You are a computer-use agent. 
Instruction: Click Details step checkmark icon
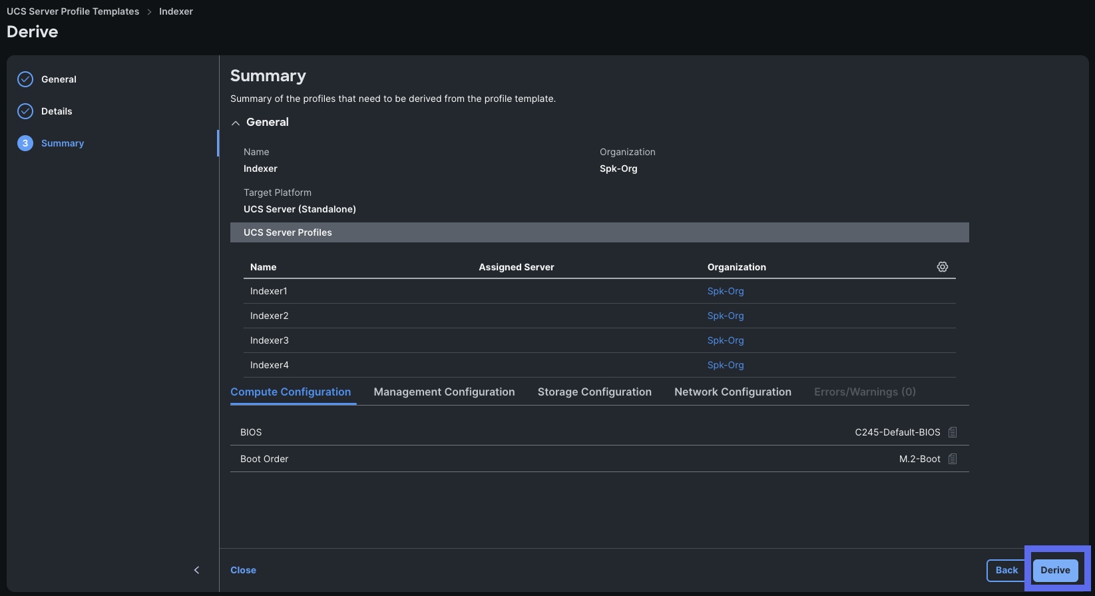pos(25,111)
